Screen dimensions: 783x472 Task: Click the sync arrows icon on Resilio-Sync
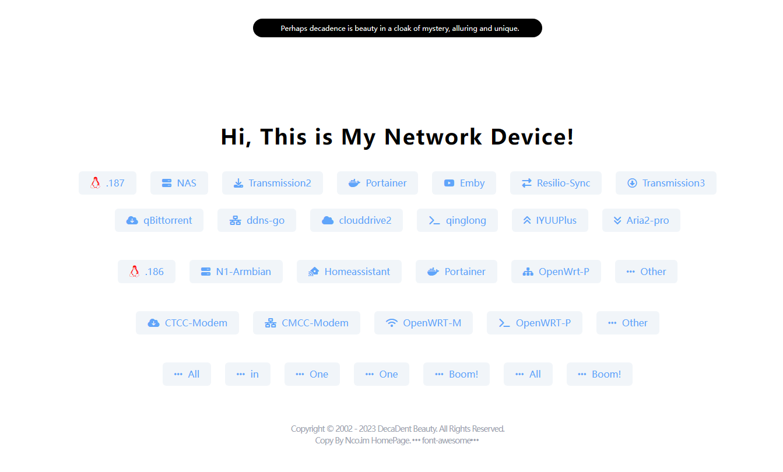(526, 183)
